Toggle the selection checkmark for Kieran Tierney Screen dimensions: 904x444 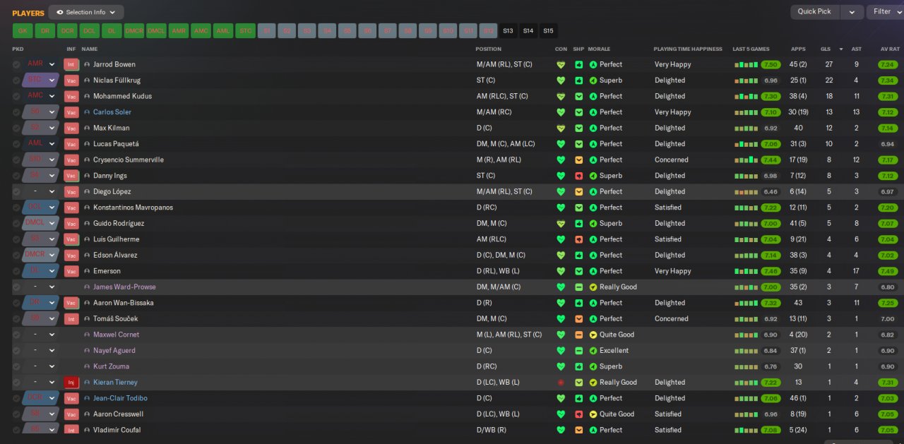16,383
